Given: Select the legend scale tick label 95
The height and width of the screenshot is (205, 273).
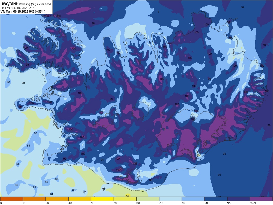Looking at the screenshot, I should pos(229,203).
